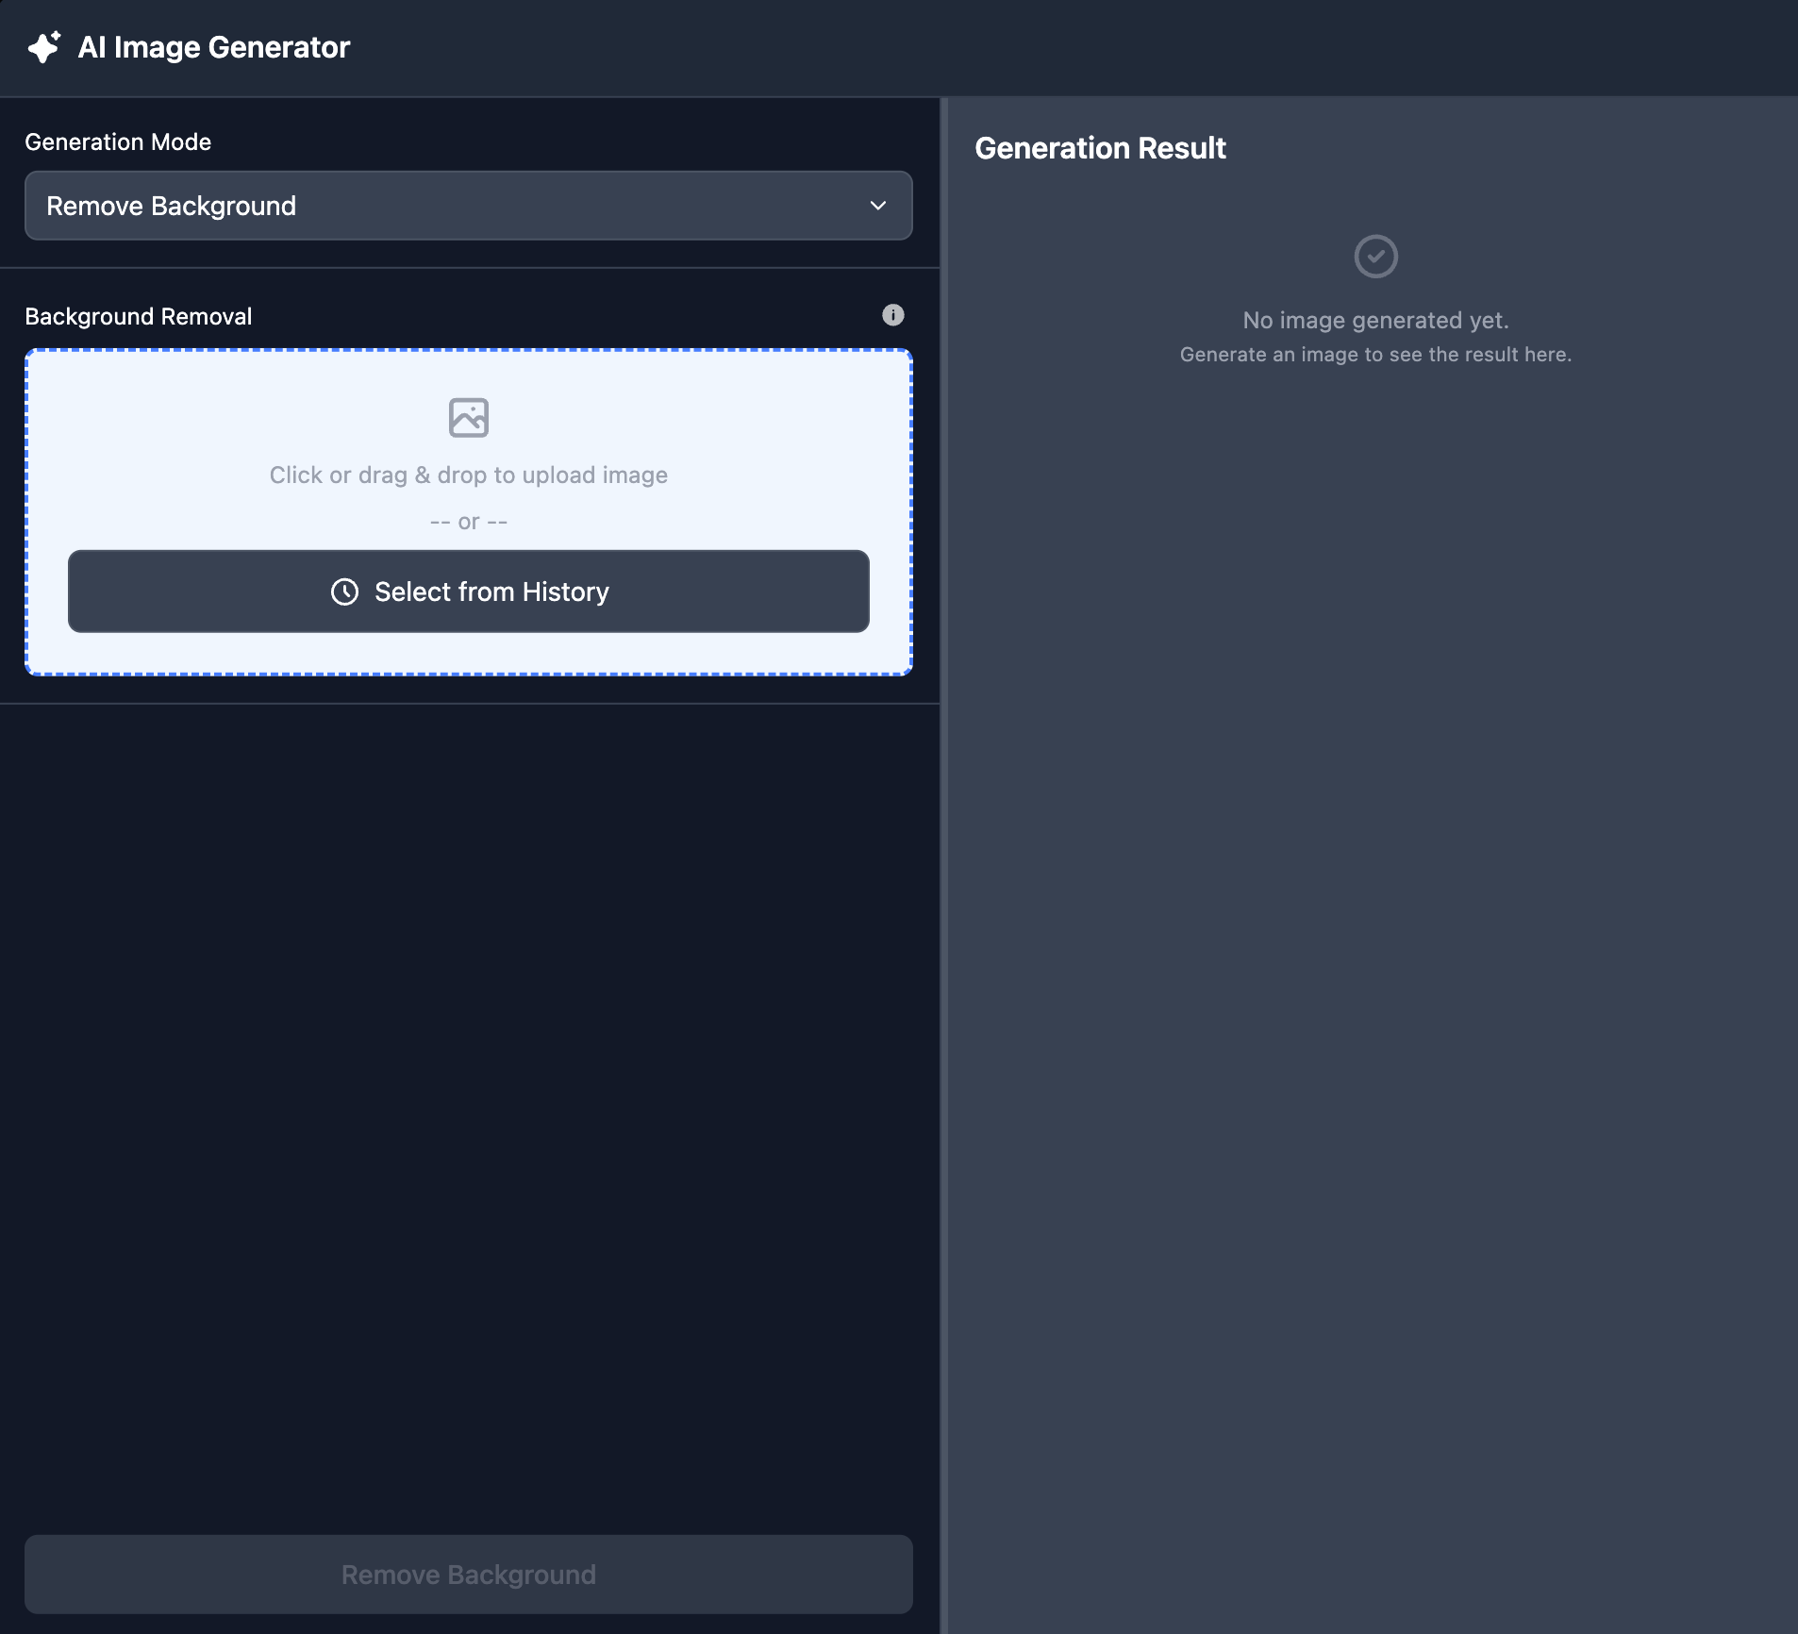Click the Generation Mode label

tap(118, 142)
